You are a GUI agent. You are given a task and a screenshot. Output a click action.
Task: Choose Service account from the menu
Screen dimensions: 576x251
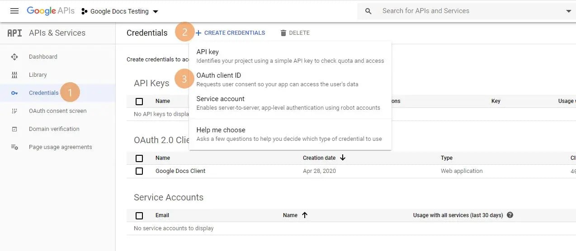290,103
